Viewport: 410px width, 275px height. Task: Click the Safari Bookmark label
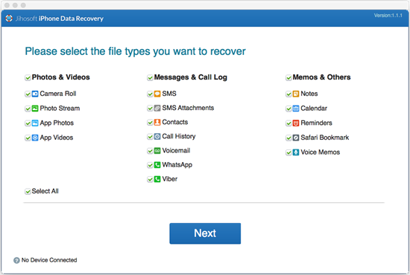(x=325, y=137)
